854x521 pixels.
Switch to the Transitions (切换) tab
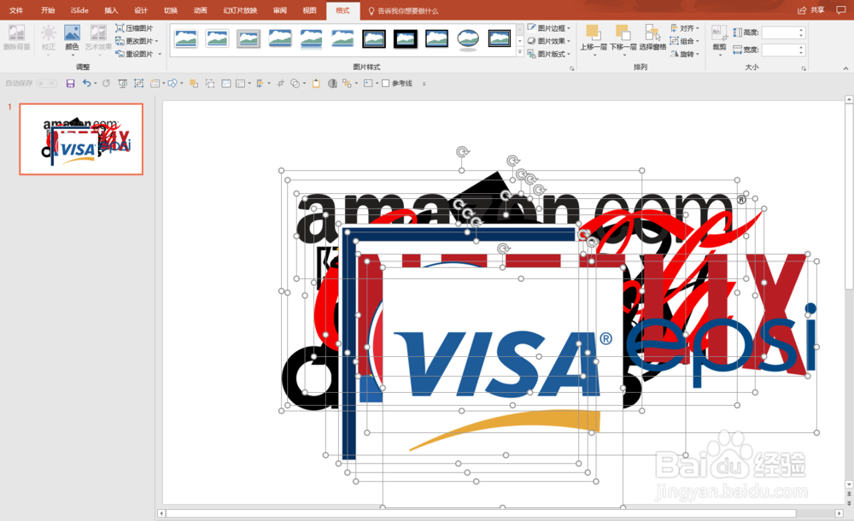171,10
